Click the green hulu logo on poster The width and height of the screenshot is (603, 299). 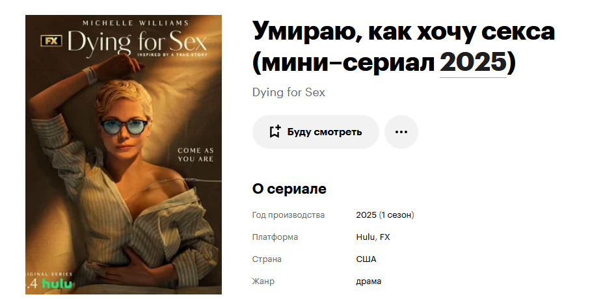pos(57,284)
